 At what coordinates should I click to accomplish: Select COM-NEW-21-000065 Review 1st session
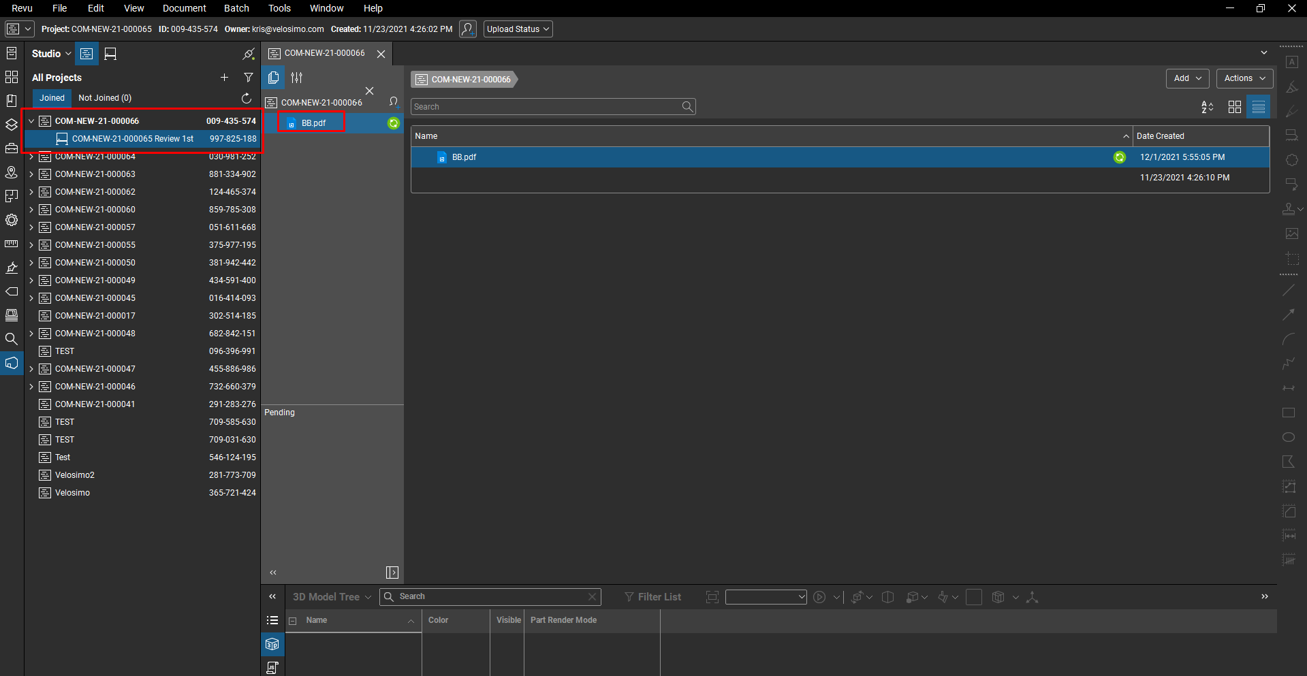(142, 139)
